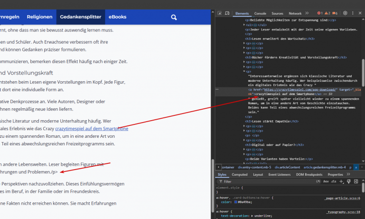Toggle the :hov element state button
Screen dimensions: 365x219
[326, 181]
